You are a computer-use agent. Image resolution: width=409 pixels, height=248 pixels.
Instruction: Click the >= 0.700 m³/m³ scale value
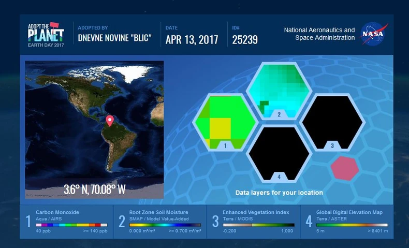point(185,231)
